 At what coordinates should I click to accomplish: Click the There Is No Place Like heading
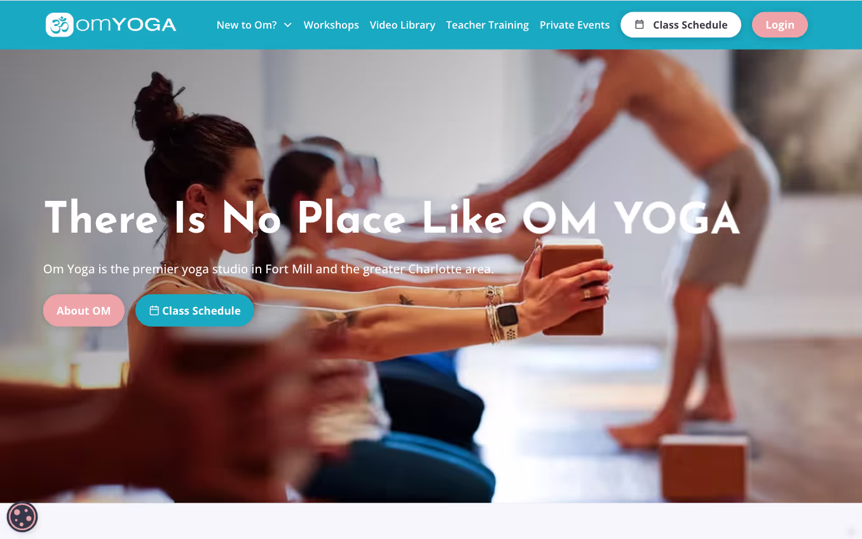point(275,218)
